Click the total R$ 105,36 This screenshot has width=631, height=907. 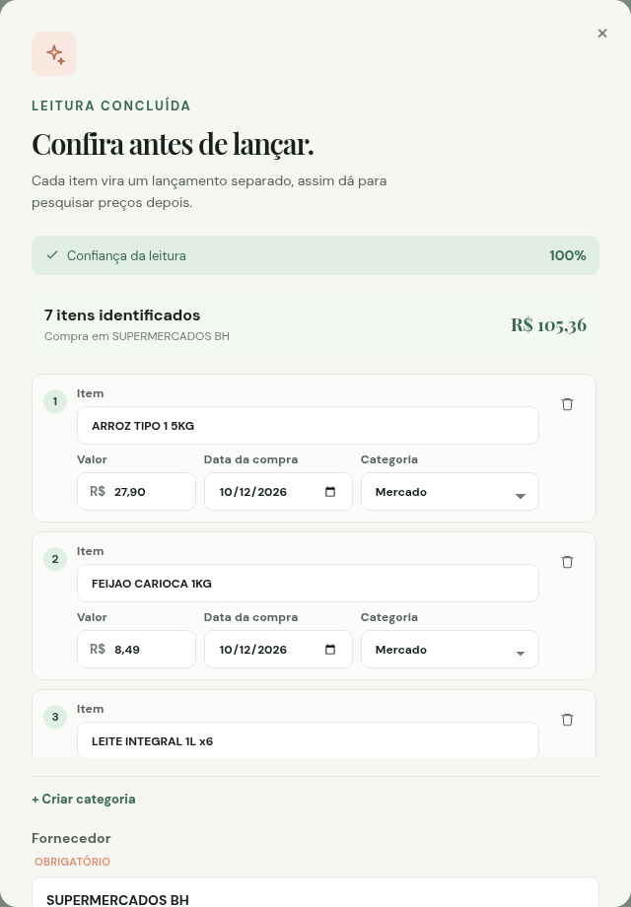point(548,325)
